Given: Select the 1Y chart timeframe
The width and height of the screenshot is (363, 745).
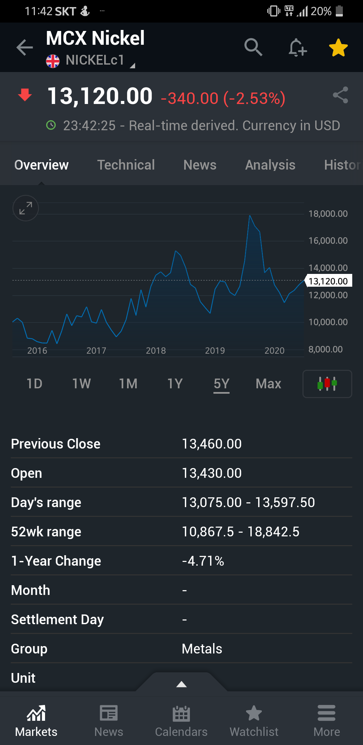Looking at the screenshot, I should tap(175, 384).
